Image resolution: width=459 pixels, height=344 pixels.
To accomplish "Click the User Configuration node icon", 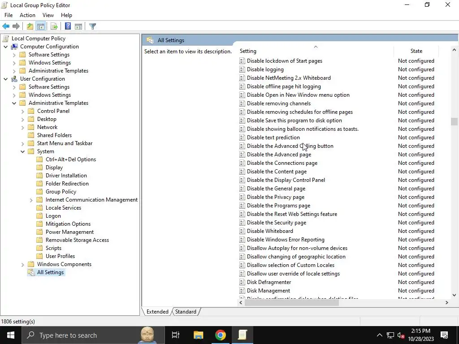I will 14,79.
